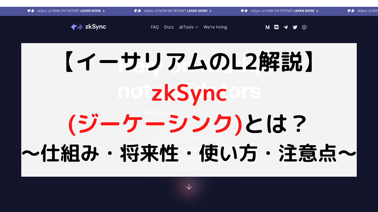Click the zkSync banner logo in the announcement bar
Viewport: 378px width, 212px height.
pos(31,11)
